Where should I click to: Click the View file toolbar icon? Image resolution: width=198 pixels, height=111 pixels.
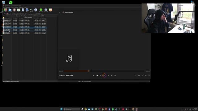[19, 10]
